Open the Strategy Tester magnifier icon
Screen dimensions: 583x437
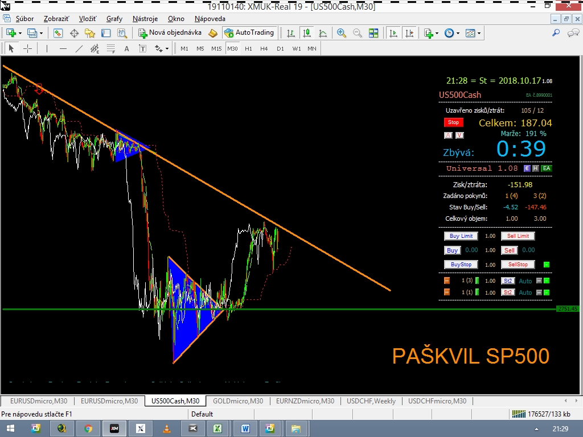122,33
